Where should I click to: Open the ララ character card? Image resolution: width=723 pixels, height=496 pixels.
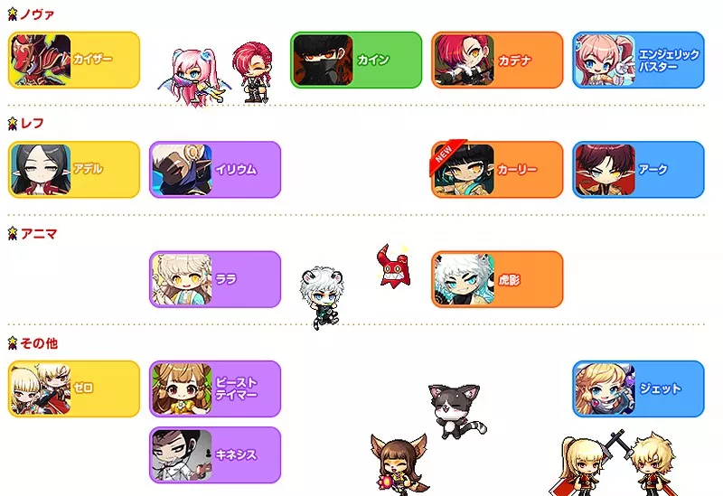(x=215, y=279)
